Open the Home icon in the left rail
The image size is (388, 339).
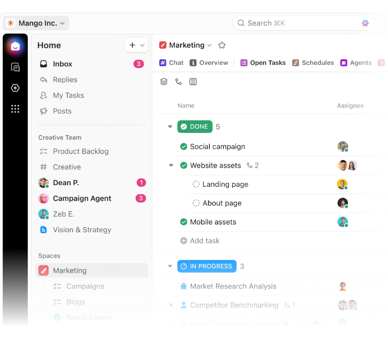point(15,47)
